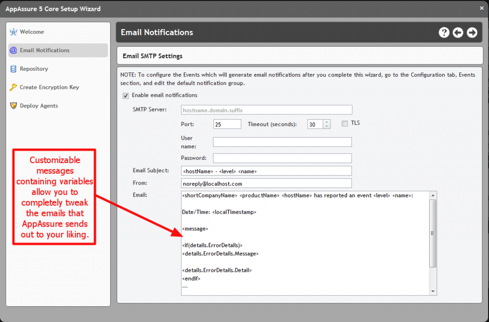This screenshot has width=489, height=322.
Task: Close the AppAssure 5 Core Setup Wizard
Action: point(481,9)
